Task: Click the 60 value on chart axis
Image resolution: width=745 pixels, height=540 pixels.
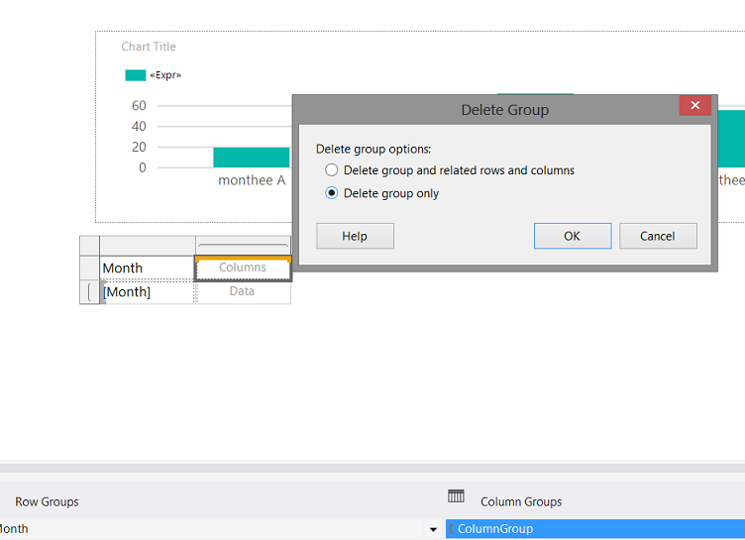Action: tap(139, 106)
